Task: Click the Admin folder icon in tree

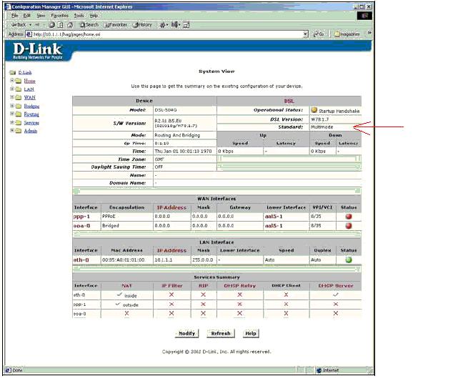Action: tap(19, 131)
